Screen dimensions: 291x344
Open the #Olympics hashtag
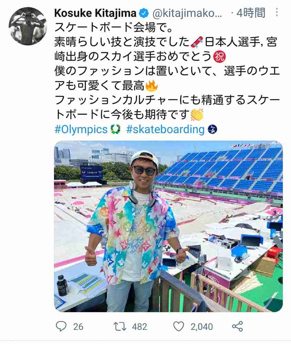[81, 129]
